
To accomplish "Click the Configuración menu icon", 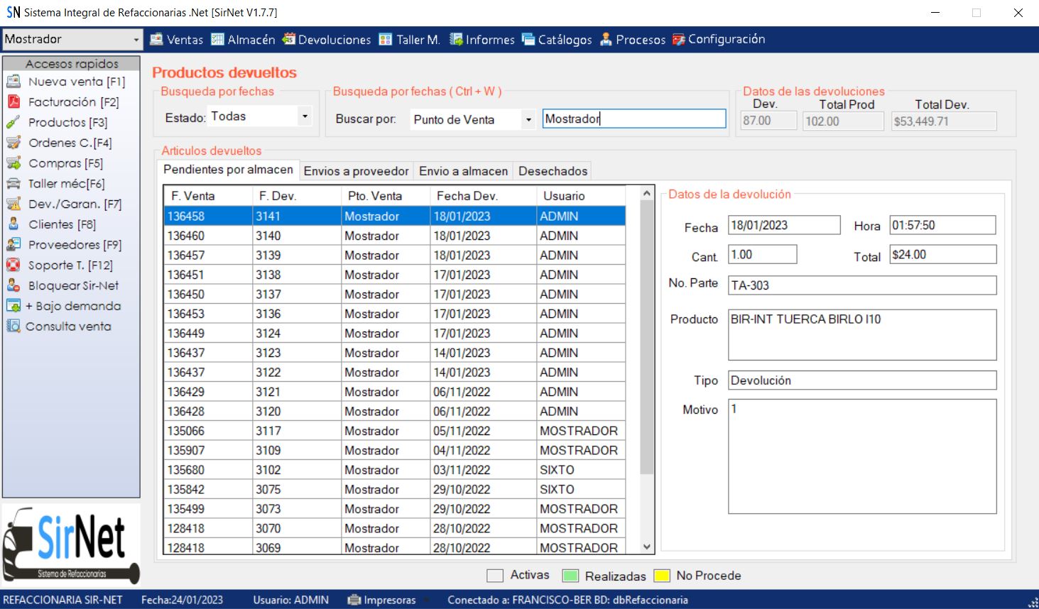I will pyautogui.click(x=679, y=39).
